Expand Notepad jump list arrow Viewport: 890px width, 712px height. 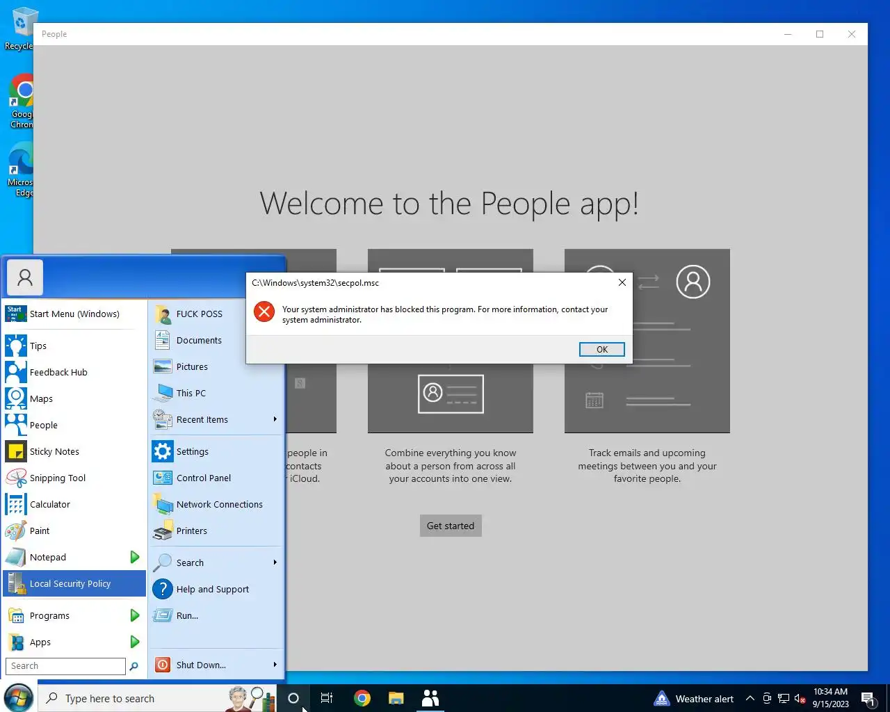pos(135,557)
